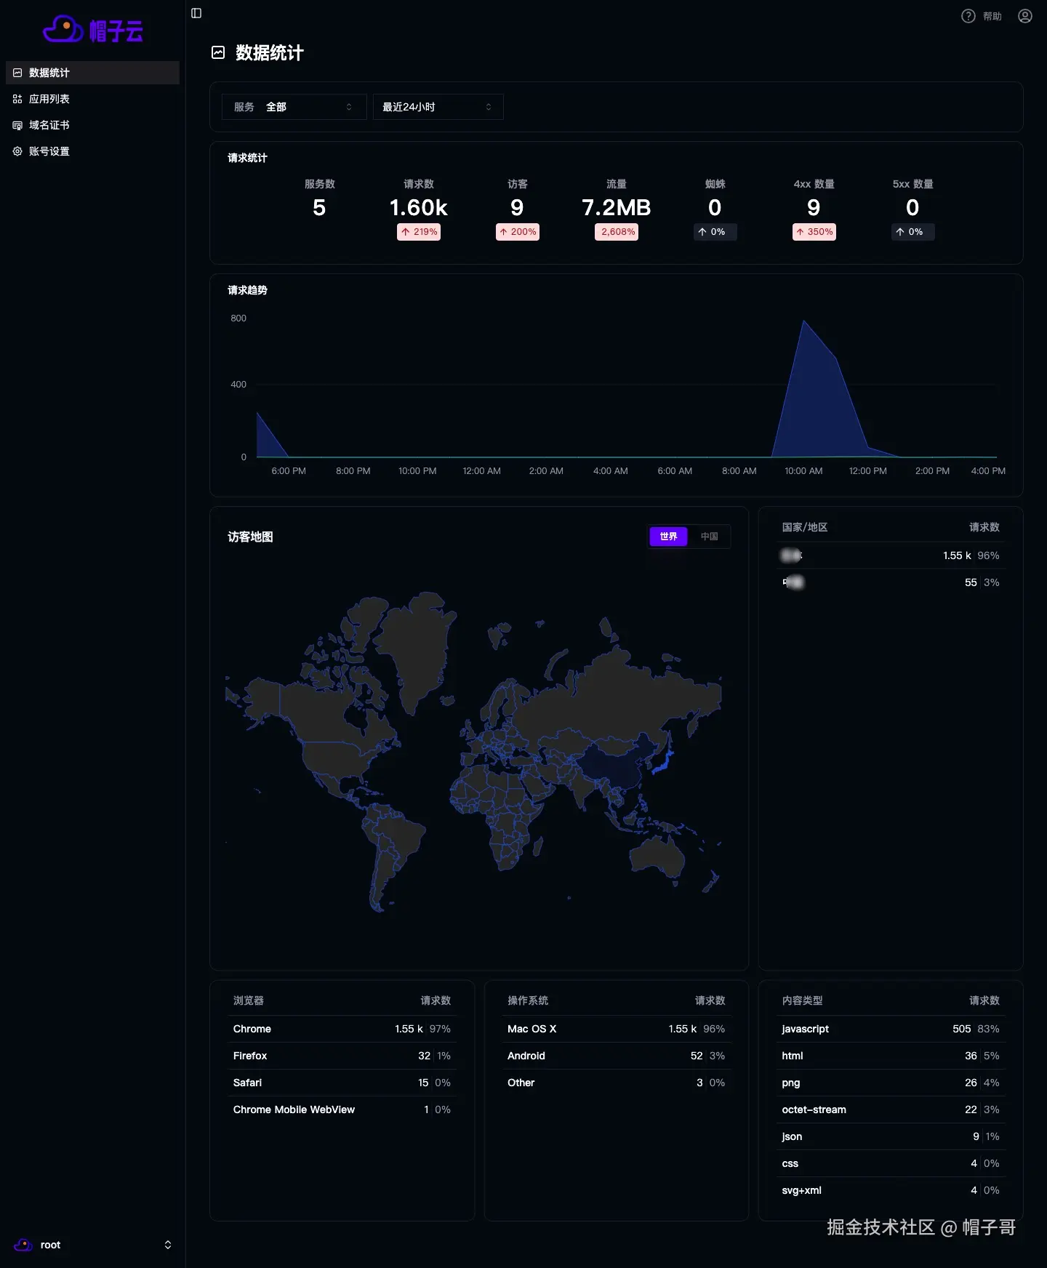This screenshot has height=1268, width=1047.
Task: Click the Mac OS X row
Action: [617, 1029]
